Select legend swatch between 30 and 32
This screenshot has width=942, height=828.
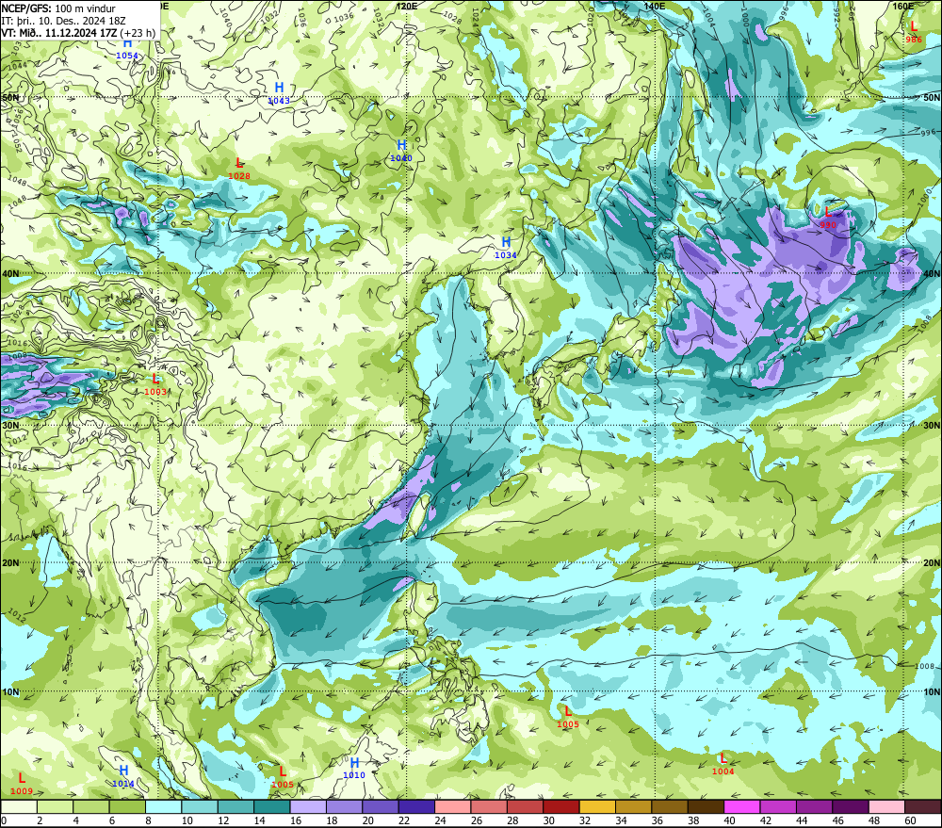pos(561,807)
